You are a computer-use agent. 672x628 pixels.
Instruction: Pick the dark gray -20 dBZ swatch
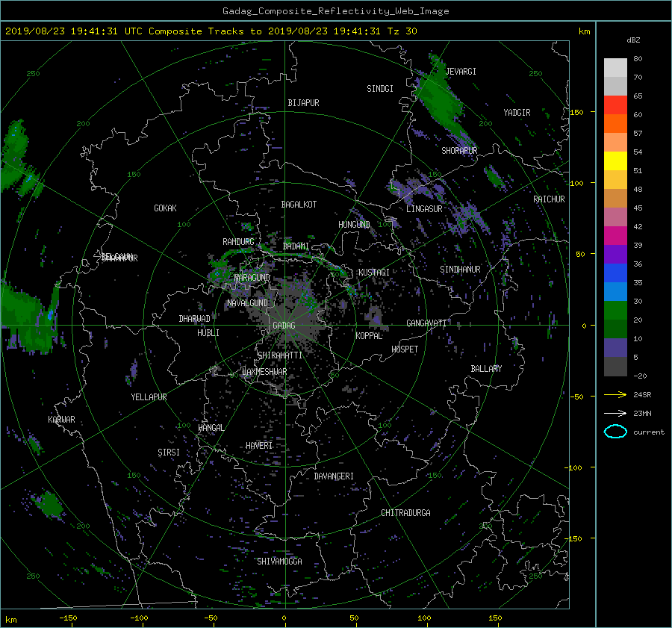click(x=615, y=367)
